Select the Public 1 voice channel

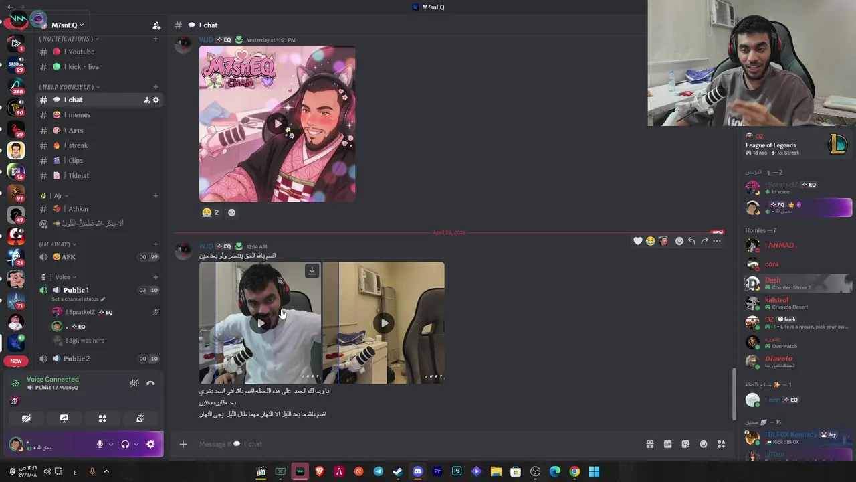99,290
